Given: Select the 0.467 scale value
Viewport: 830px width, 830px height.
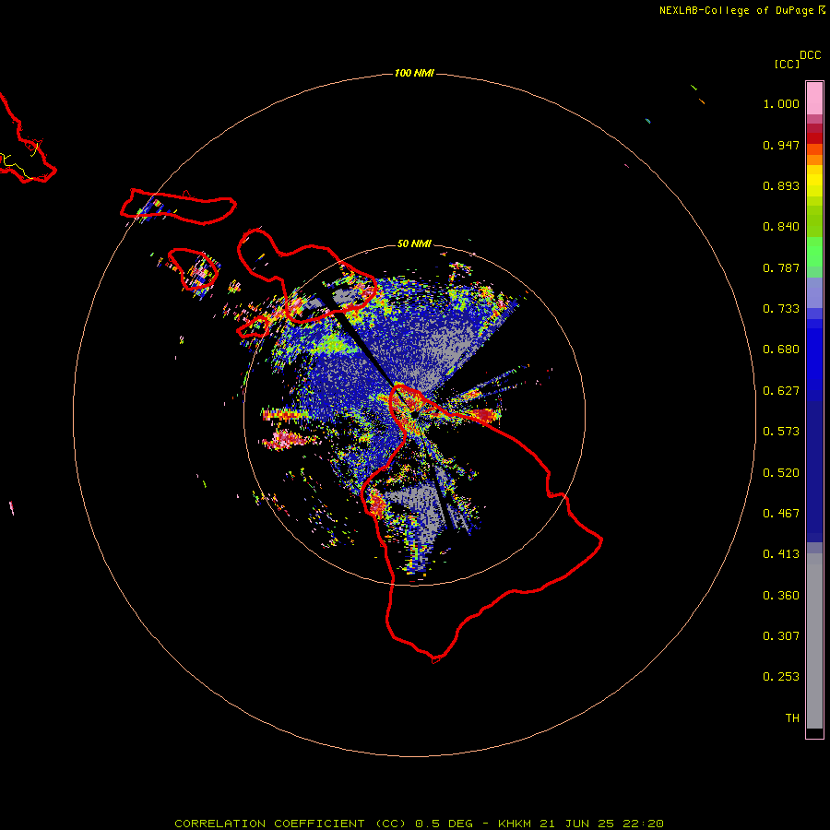Looking at the screenshot, I should pyautogui.click(x=781, y=514).
